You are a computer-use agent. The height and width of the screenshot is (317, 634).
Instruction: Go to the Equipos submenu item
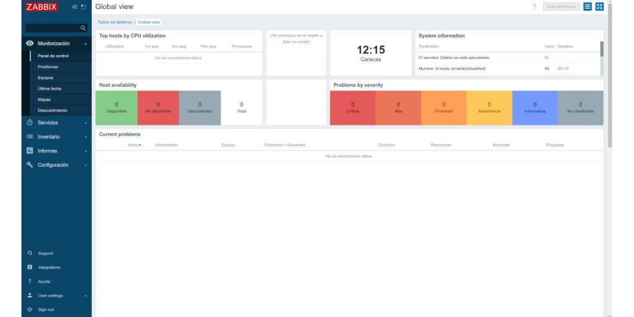[x=45, y=77]
